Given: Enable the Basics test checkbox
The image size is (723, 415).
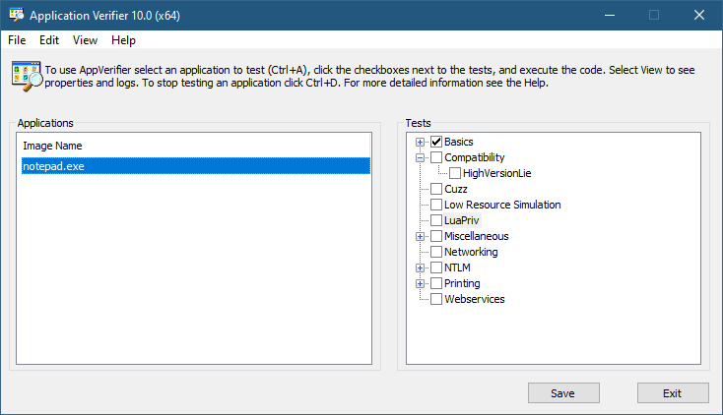Looking at the screenshot, I should (436, 142).
